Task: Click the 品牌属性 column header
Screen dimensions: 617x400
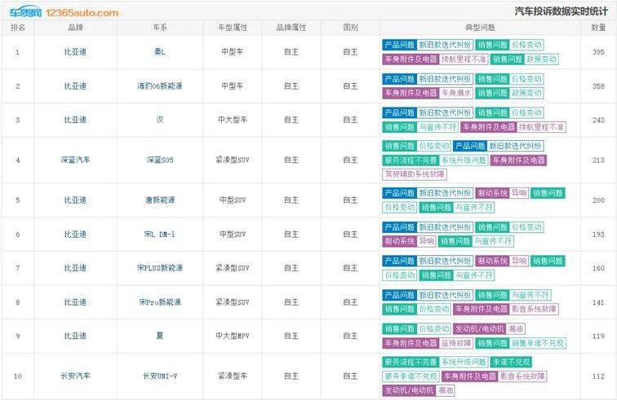Action: (291, 28)
